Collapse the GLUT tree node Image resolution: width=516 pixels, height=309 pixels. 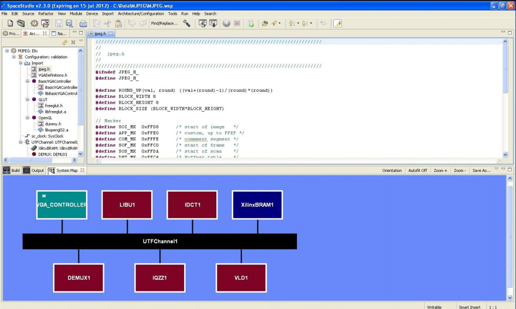(x=27, y=100)
